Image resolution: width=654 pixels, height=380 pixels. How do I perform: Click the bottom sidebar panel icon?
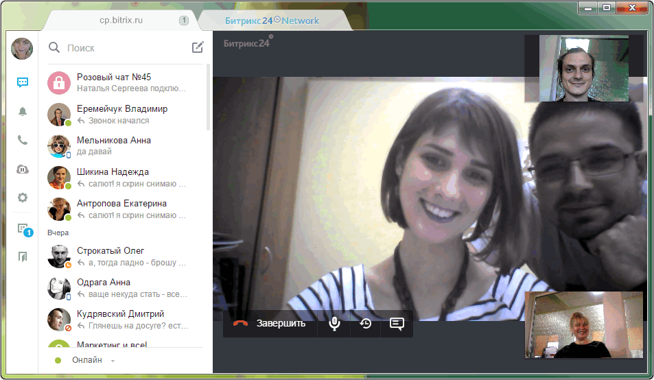pos(23,257)
